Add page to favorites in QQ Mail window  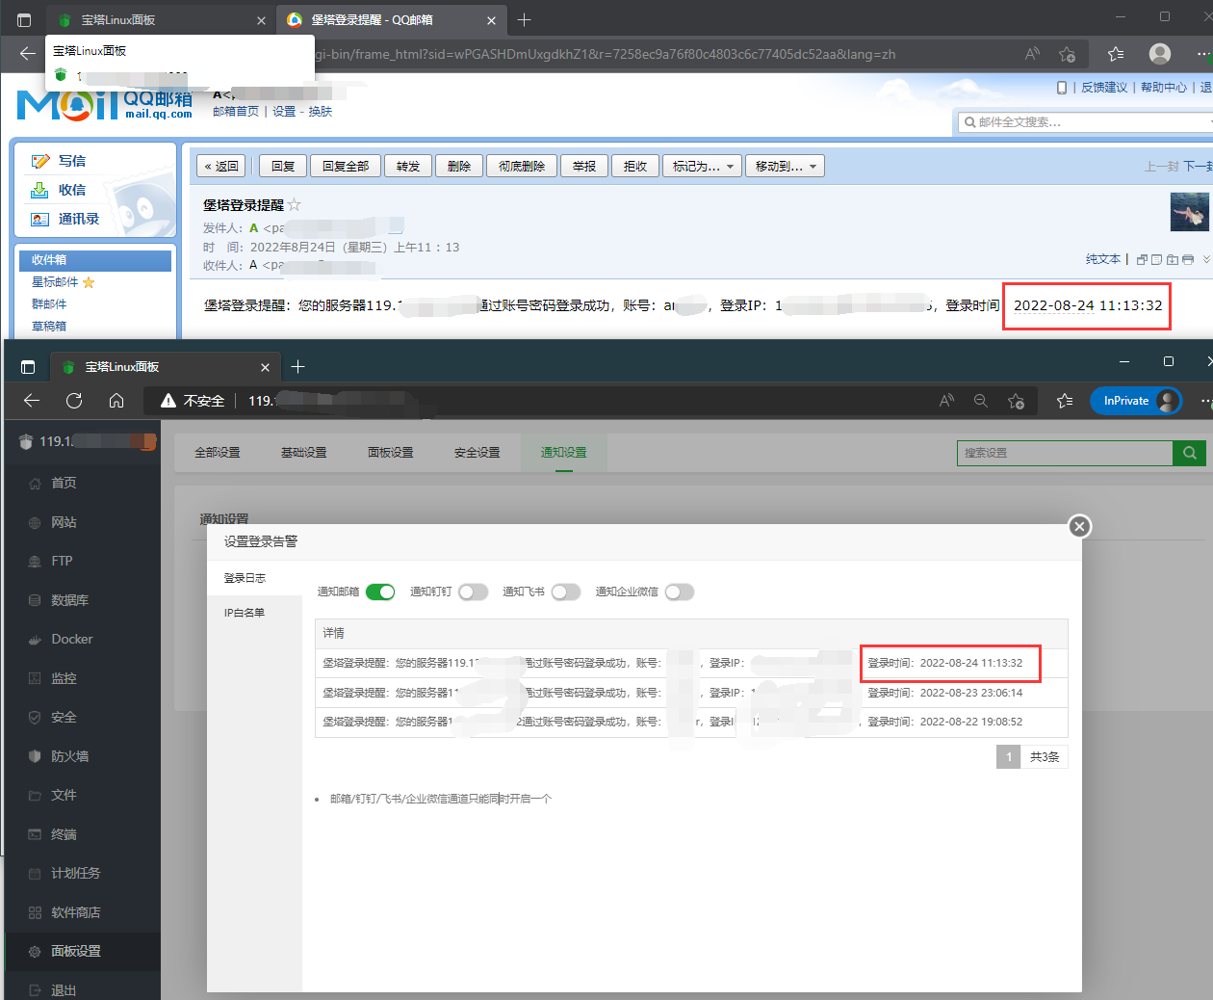pos(1067,54)
